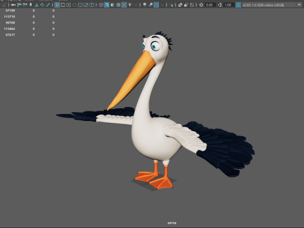
Task: Click the HUD value 67217
Action: 10,35
